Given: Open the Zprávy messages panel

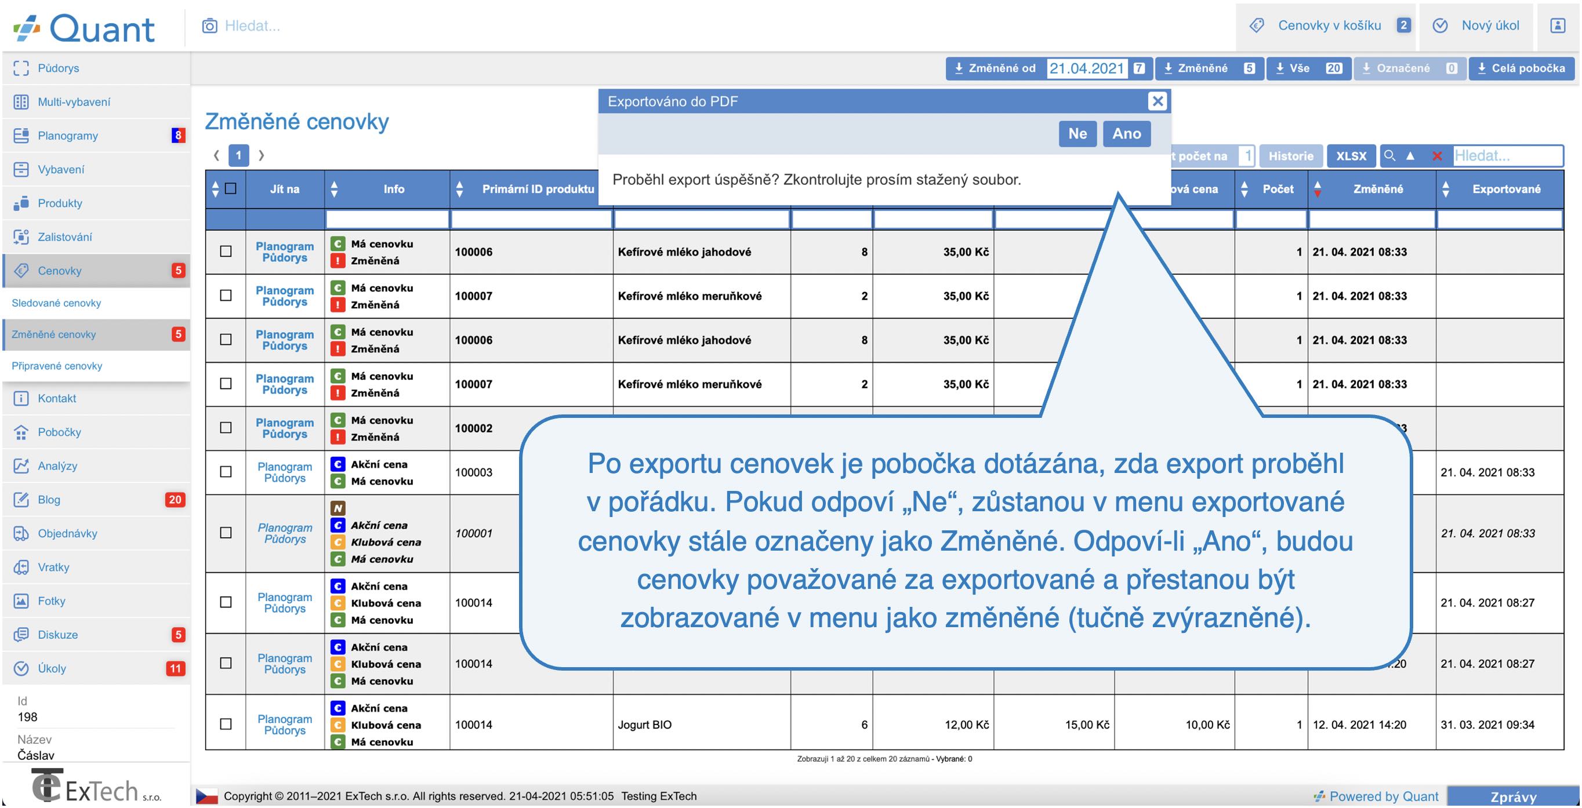Looking at the screenshot, I should tap(1513, 796).
